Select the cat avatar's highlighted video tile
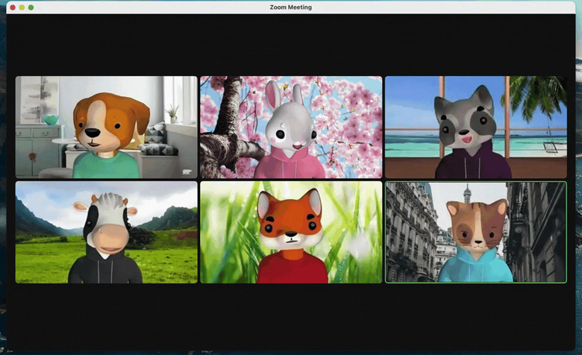The width and height of the screenshot is (582, 355). click(x=475, y=232)
